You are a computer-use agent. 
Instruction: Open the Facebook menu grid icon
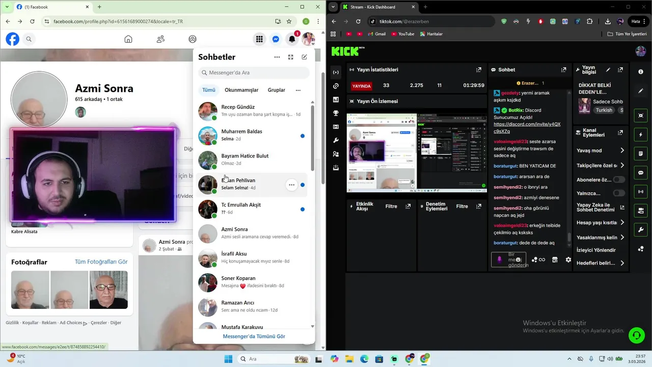pyautogui.click(x=259, y=39)
